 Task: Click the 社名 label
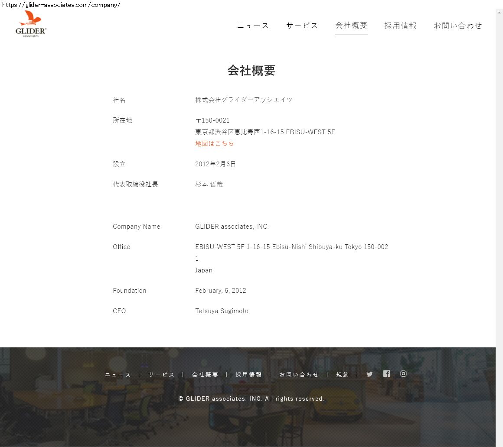point(119,100)
